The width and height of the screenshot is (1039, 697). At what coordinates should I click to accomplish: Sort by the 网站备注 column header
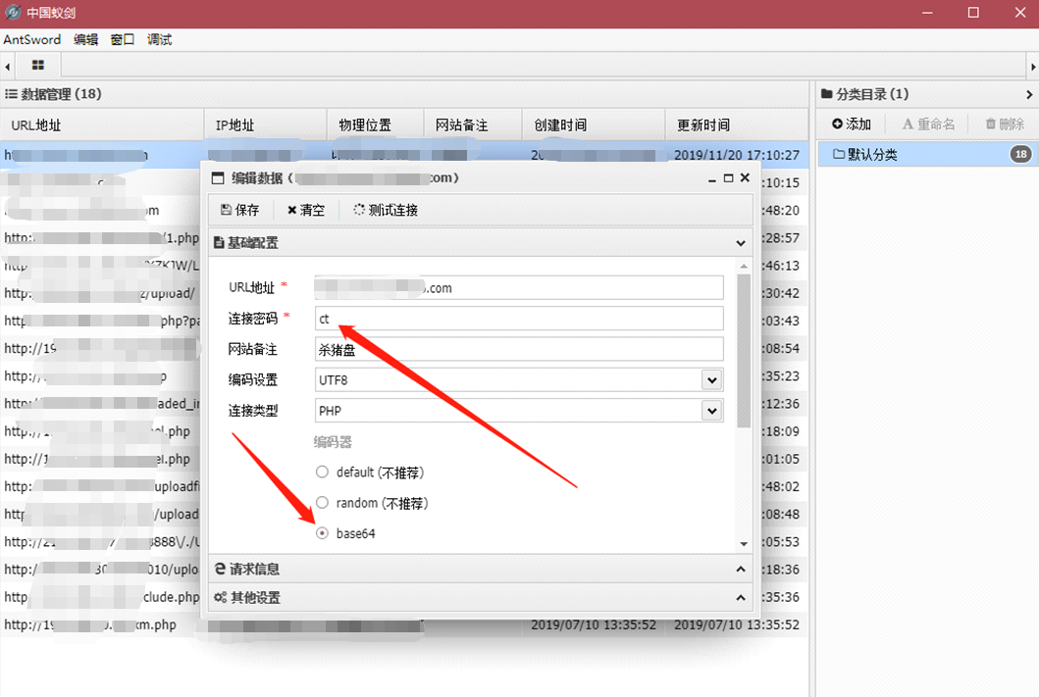tap(474, 125)
